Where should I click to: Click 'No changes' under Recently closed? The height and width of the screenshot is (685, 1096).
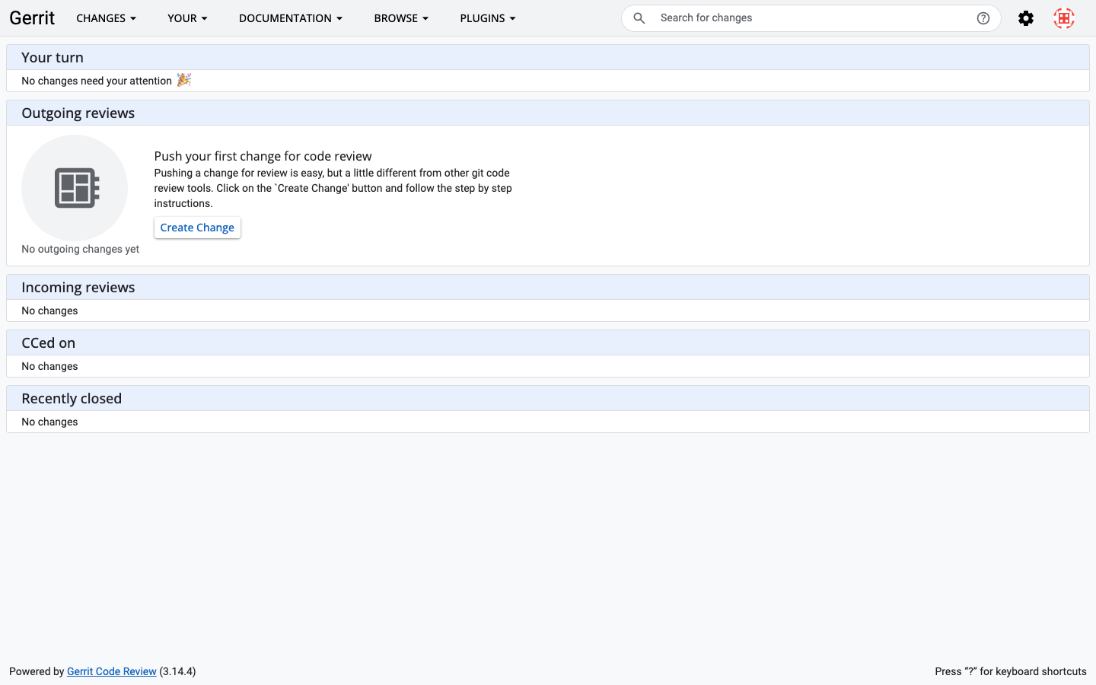[x=49, y=422]
